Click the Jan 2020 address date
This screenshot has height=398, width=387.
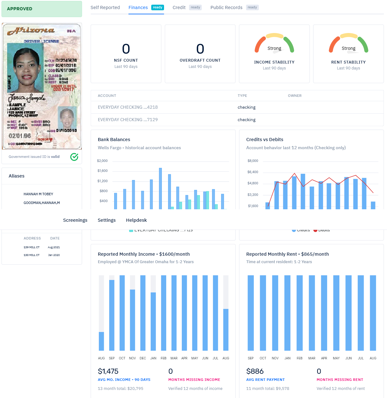[x=54, y=255]
